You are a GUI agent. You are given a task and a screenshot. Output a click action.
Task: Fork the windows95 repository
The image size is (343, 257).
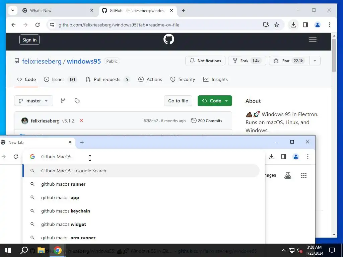click(247, 61)
